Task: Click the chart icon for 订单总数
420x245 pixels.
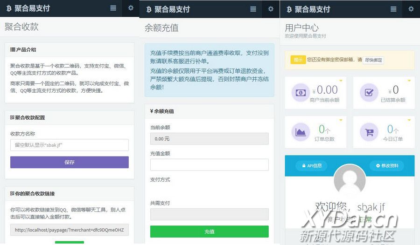Action: pos(301,132)
